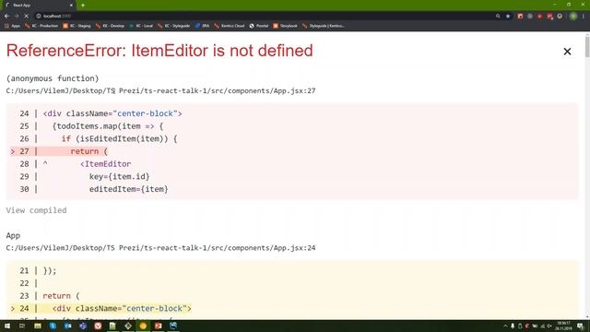Screen dimensions: 590x332
Task: Open the blue editor taskbar icon
Action: tap(173, 326)
